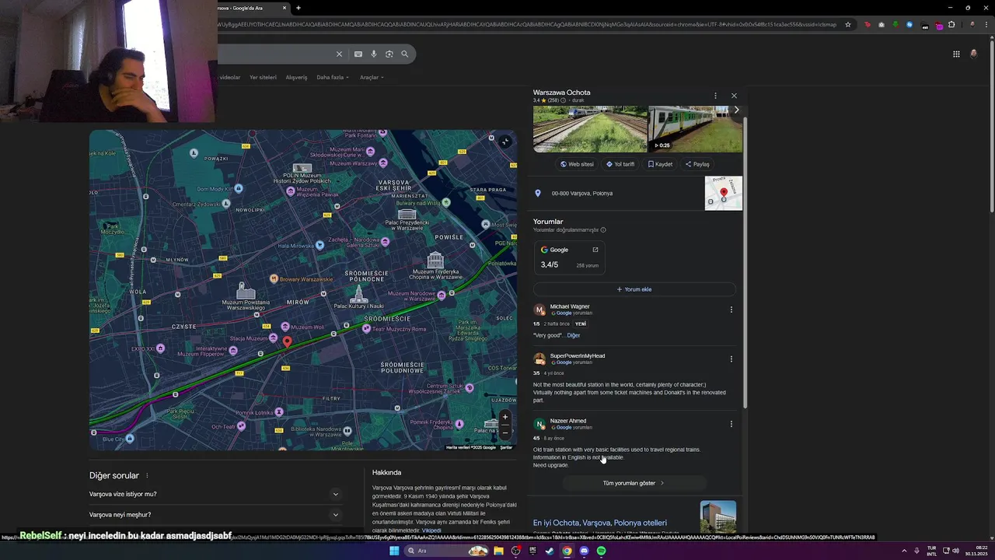Show all reviews via Tüm yorumları göster
Screen dimensions: 995x560
(x=634, y=483)
